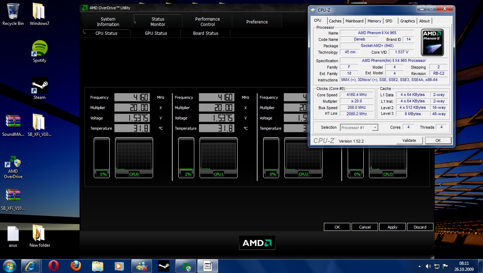This screenshot has width=483, height=273.
Task: Switch to AMD OverDrive taskbar button
Action: click(x=186, y=266)
